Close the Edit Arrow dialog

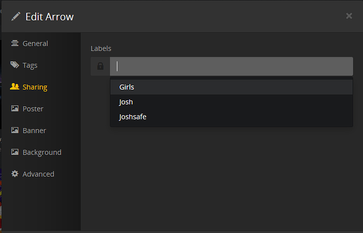pyautogui.click(x=349, y=16)
